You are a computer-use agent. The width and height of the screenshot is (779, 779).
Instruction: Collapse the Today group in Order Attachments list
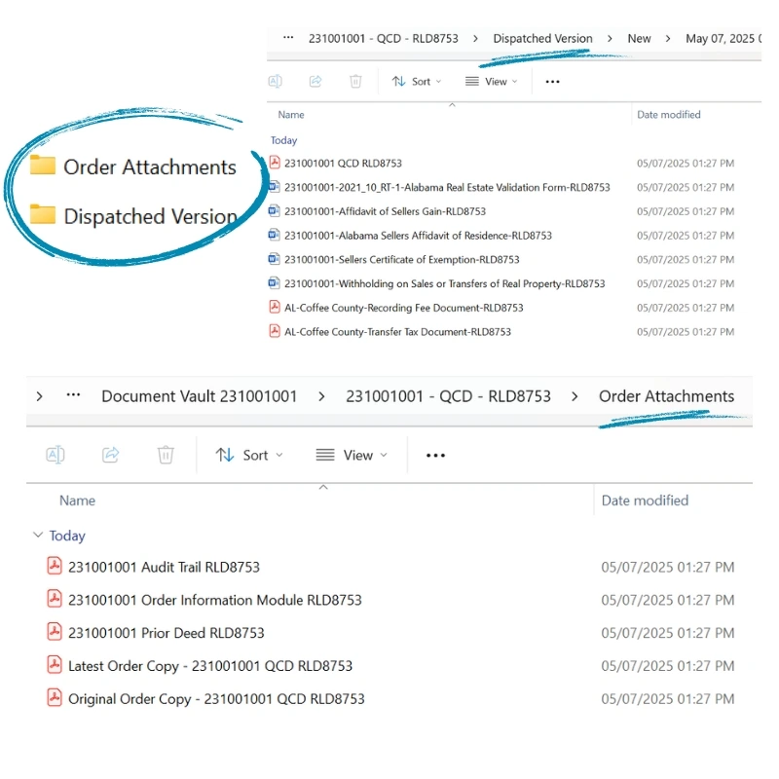[39, 536]
